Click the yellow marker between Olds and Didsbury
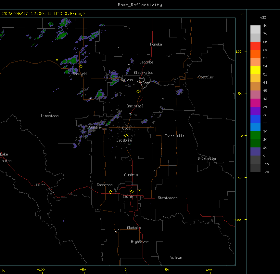The image size is (280, 274). 126,136
